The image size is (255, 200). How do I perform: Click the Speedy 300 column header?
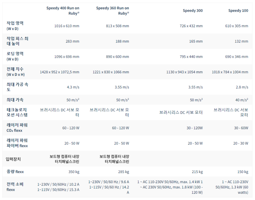click(x=193, y=11)
